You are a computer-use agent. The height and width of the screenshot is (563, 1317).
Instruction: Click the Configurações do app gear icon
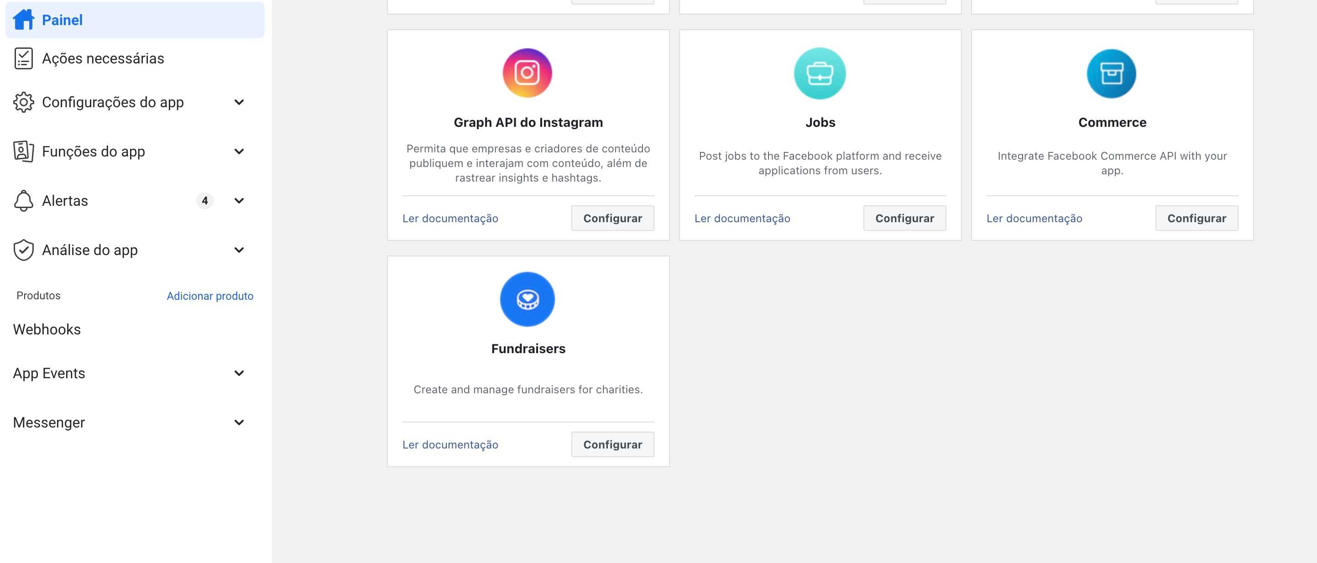[x=24, y=102]
